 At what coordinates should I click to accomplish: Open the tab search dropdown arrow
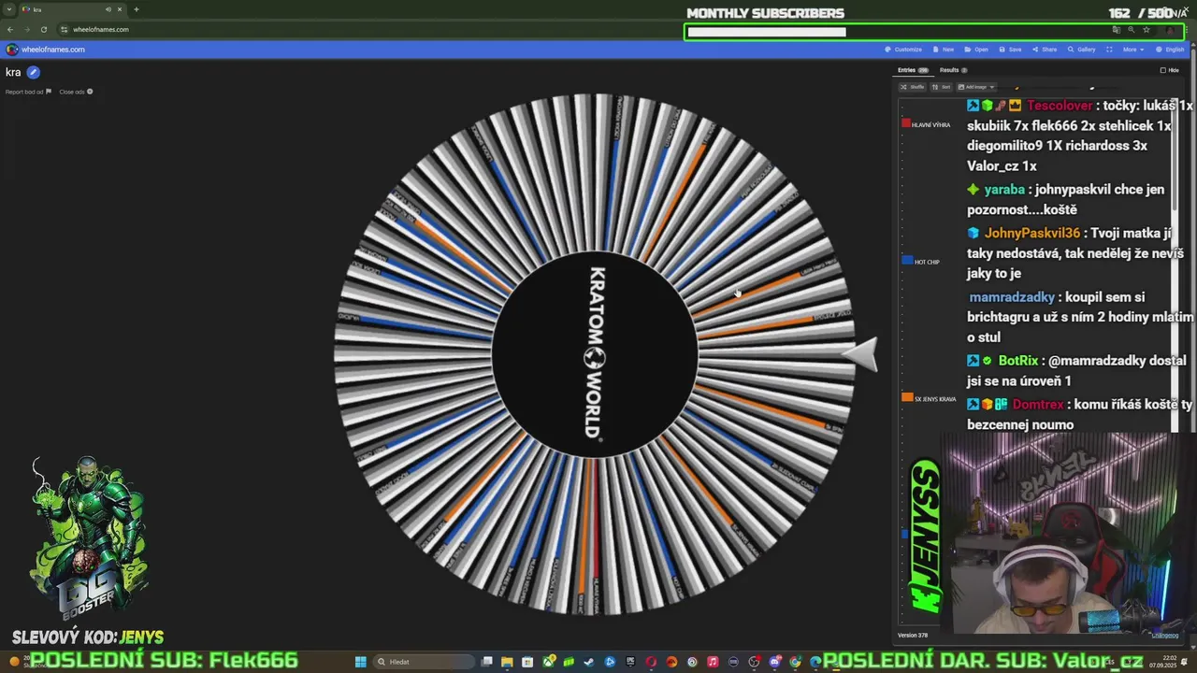tap(10, 9)
